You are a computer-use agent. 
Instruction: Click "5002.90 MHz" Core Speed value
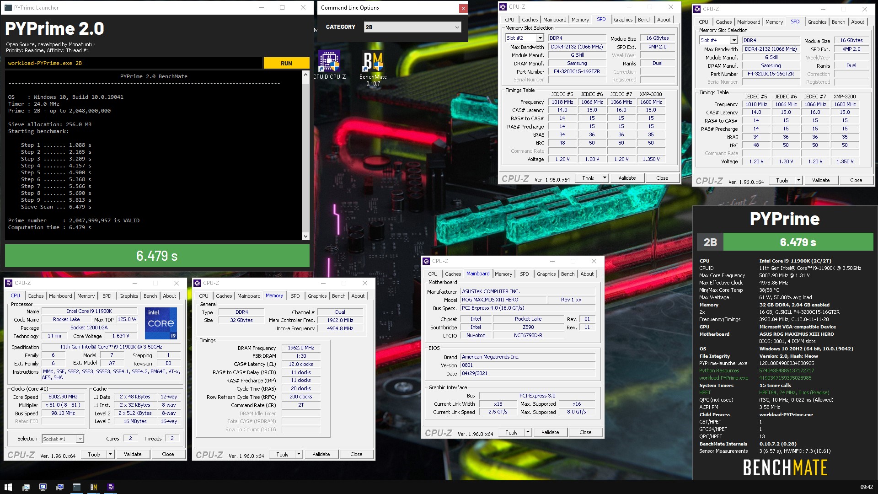click(x=63, y=397)
